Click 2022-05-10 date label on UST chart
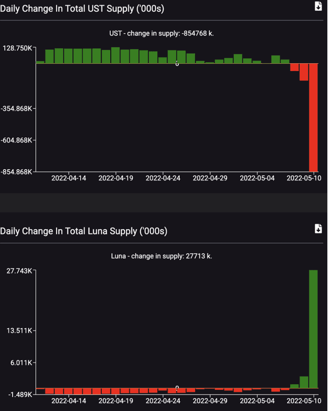The height and width of the screenshot is (411, 330). point(304,178)
